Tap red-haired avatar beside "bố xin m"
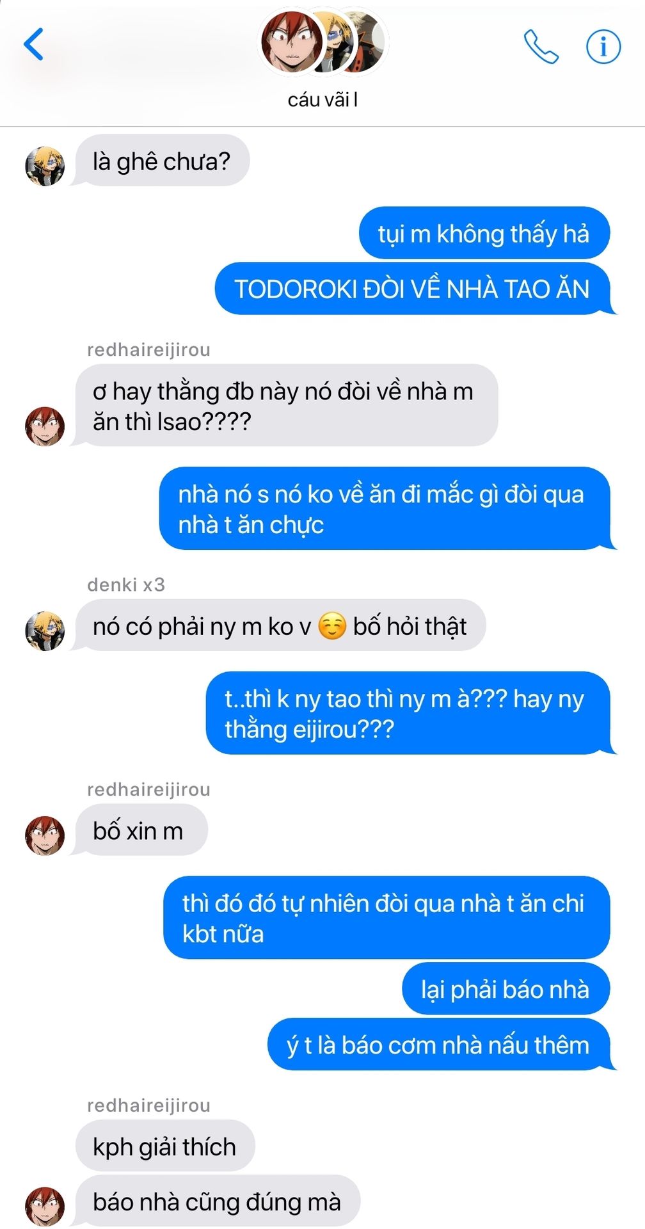645x1229 pixels. pyautogui.click(x=45, y=835)
